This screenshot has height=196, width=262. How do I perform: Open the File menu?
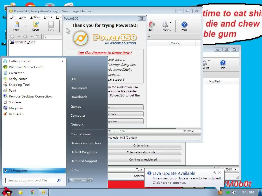point(13,17)
